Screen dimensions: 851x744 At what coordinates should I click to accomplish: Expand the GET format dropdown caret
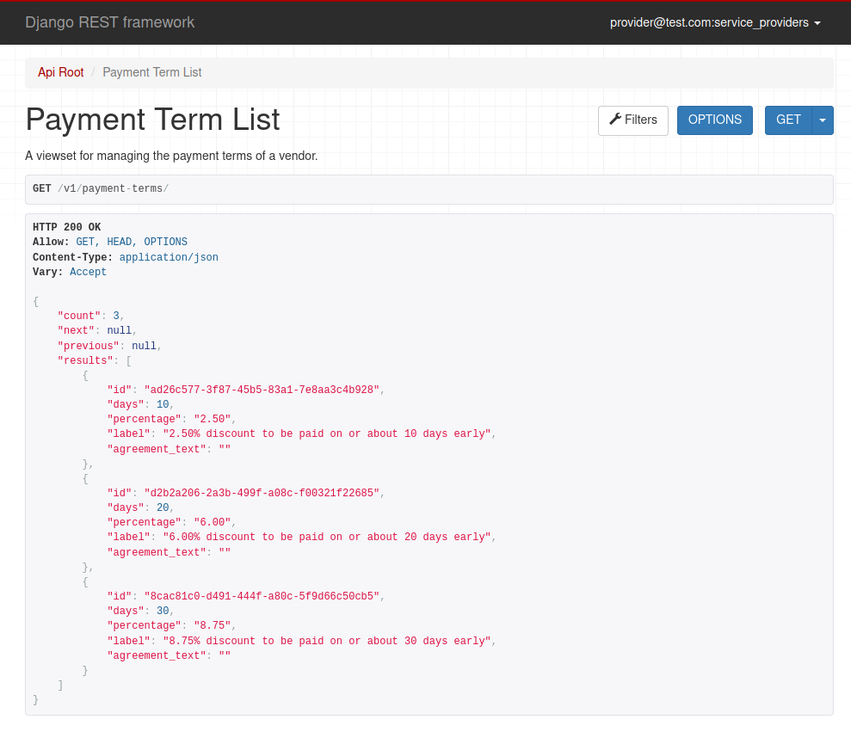click(x=823, y=120)
